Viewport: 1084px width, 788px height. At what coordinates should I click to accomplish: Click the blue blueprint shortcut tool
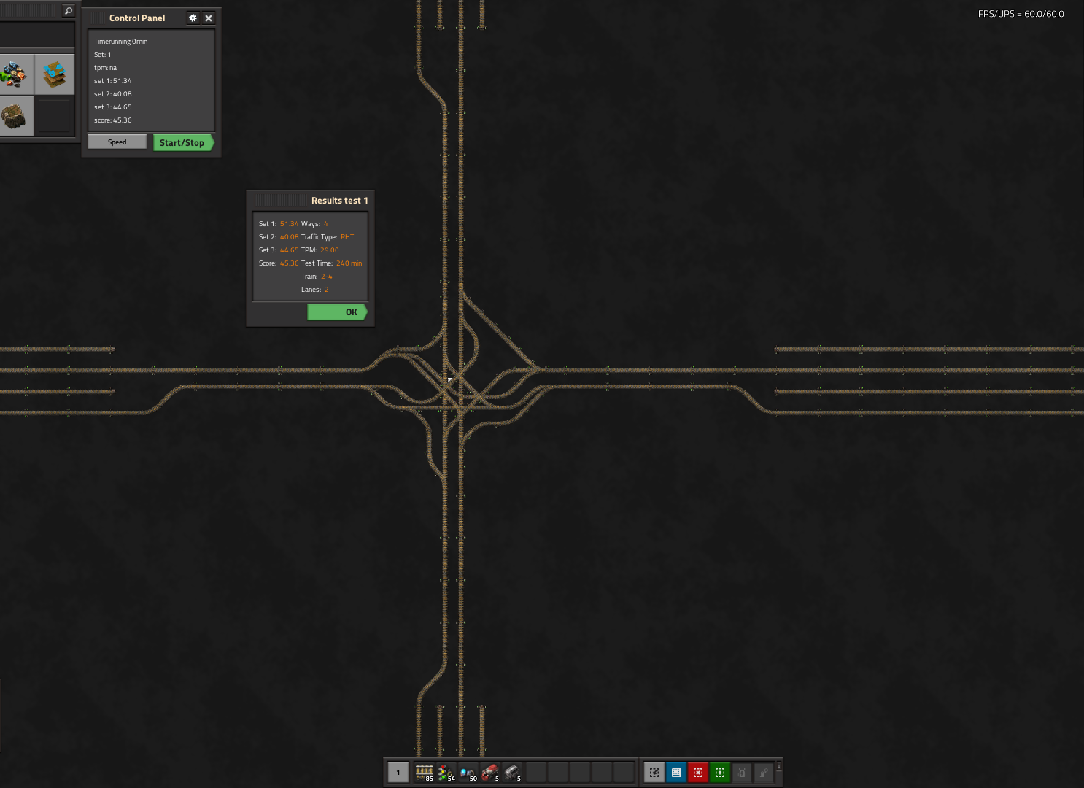tap(676, 773)
